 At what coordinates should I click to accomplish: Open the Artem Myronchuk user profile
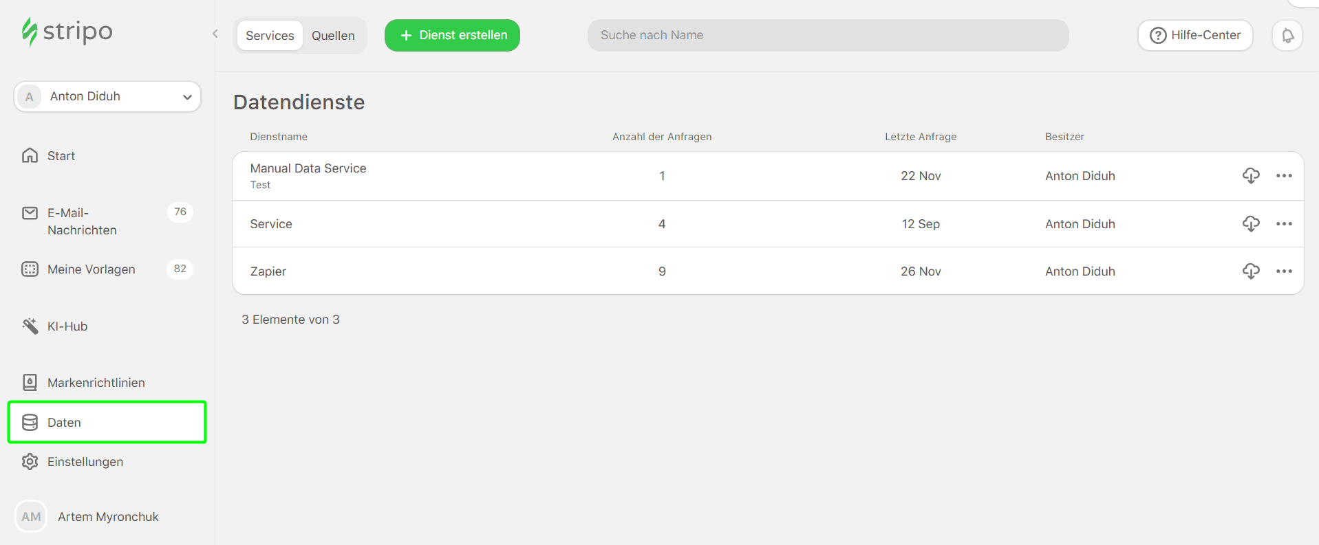coord(107,517)
